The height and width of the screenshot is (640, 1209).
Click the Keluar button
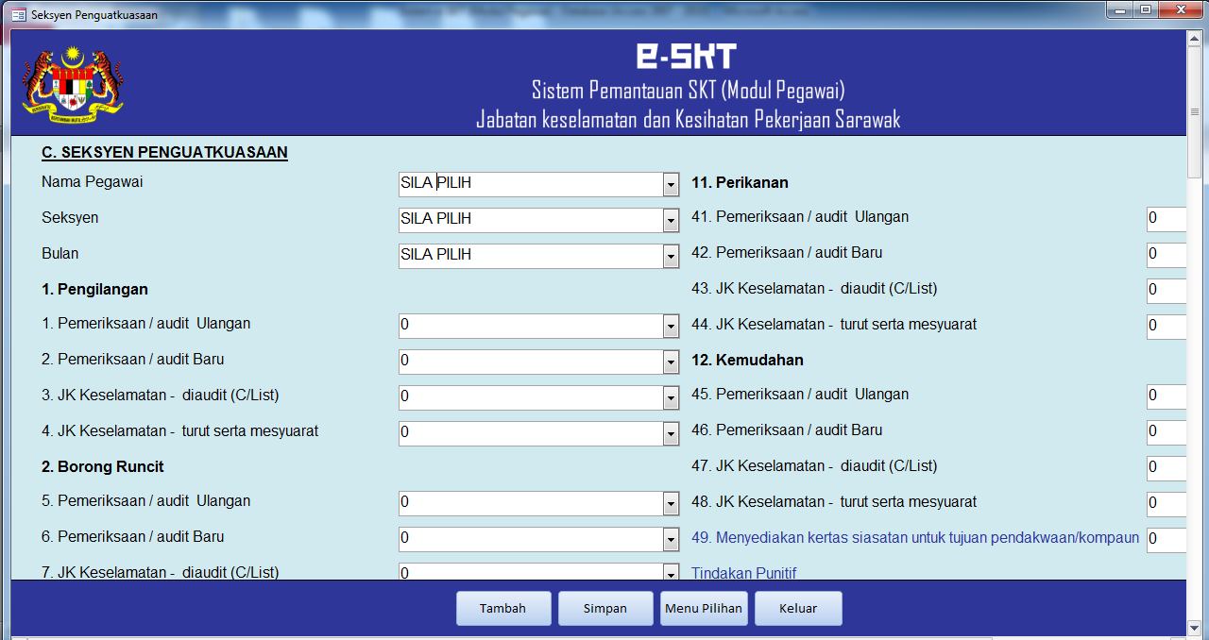798,608
